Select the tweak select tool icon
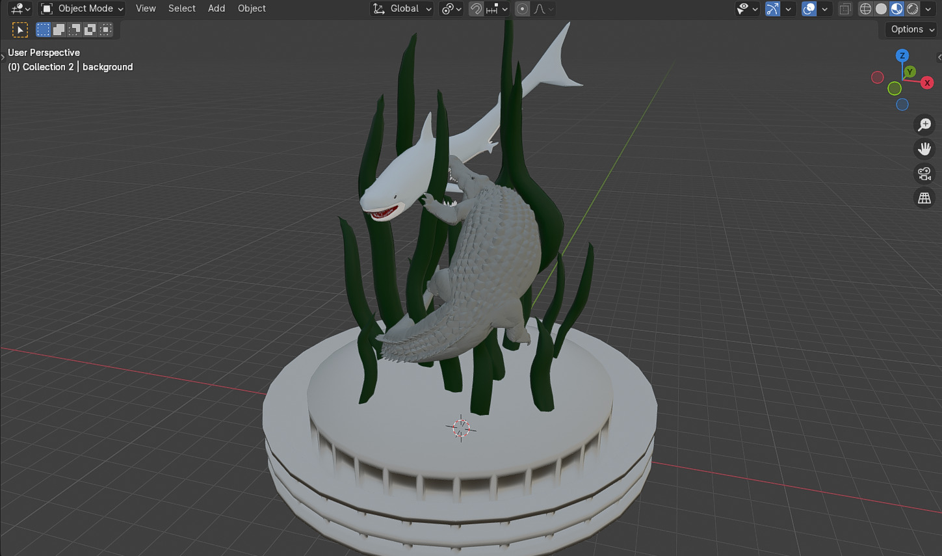The height and width of the screenshot is (556, 942). coord(20,29)
